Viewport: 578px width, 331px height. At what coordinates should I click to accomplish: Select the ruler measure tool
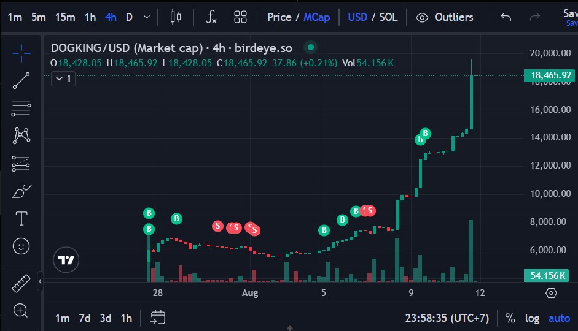pyautogui.click(x=21, y=283)
